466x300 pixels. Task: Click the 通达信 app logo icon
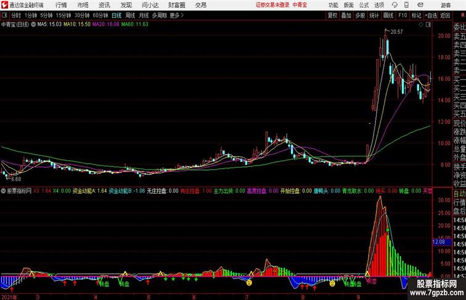4,5
